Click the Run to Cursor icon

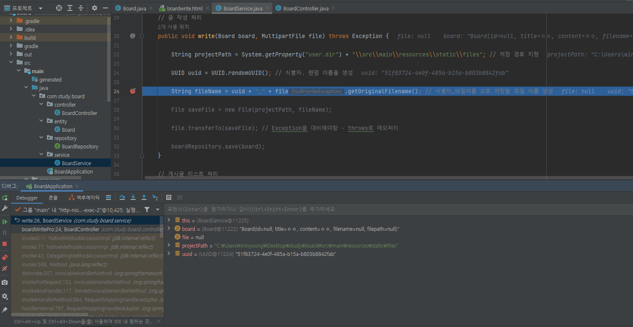pos(155,197)
